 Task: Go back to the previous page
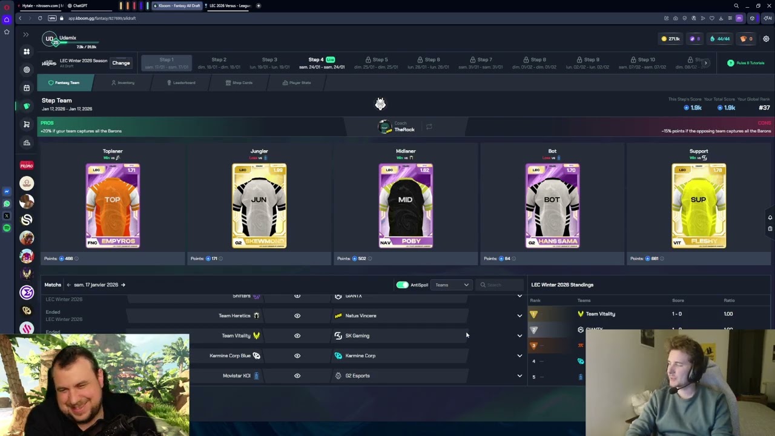click(x=19, y=18)
